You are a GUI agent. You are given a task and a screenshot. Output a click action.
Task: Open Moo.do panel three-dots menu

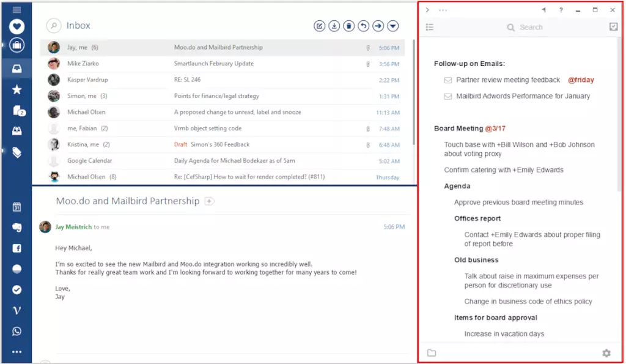(x=443, y=10)
